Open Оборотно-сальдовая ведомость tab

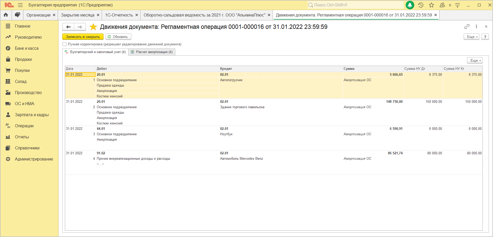click(204, 15)
